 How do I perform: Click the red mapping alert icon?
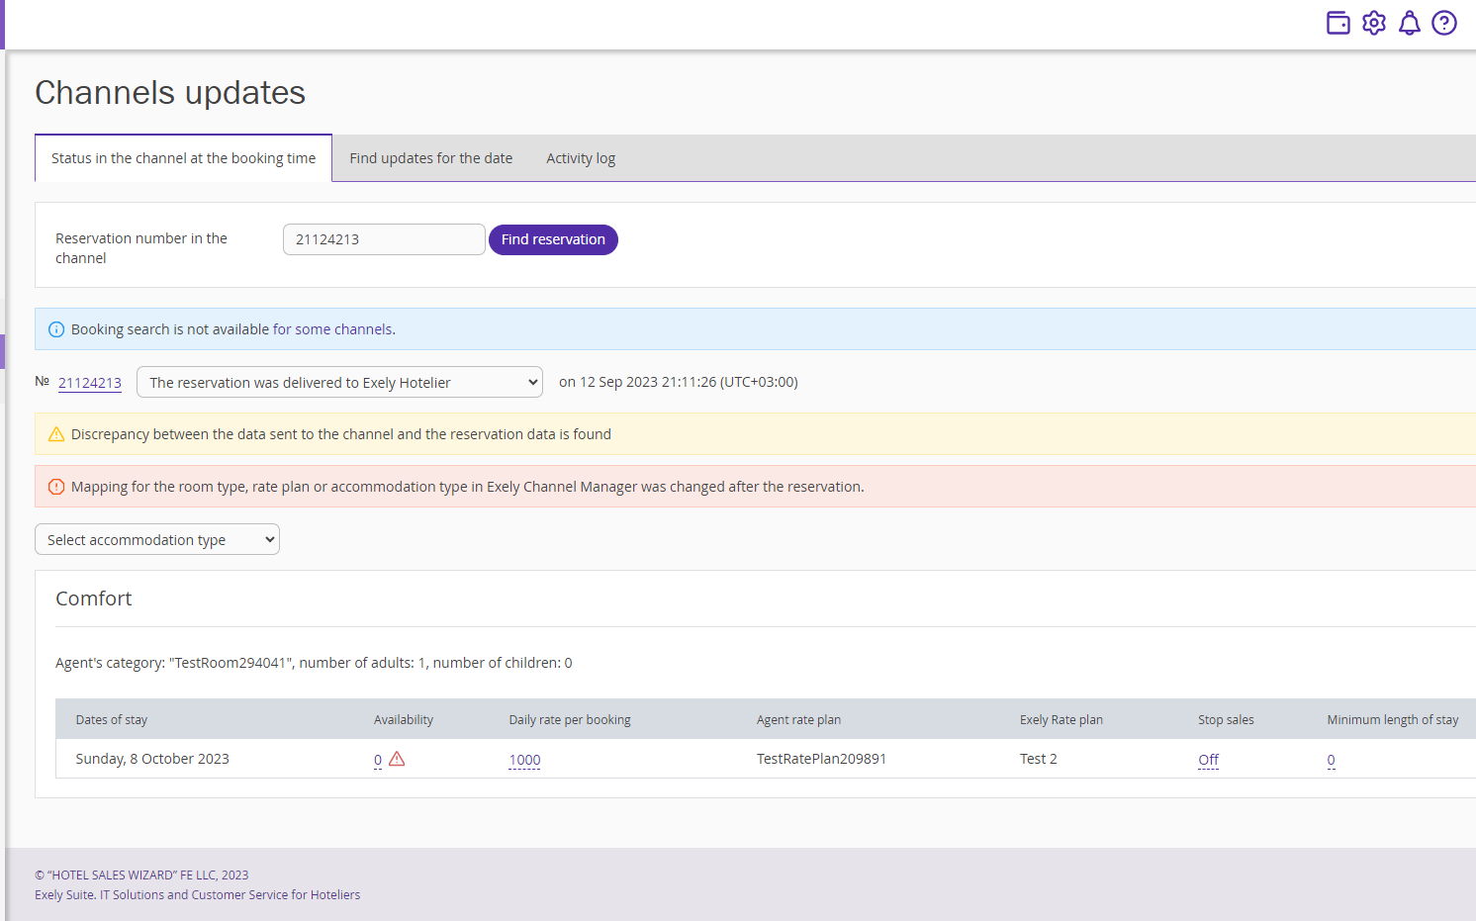pyautogui.click(x=56, y=487)
